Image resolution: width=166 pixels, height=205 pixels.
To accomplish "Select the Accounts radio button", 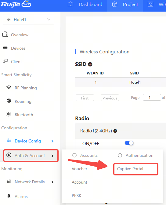I will (74, 156).
